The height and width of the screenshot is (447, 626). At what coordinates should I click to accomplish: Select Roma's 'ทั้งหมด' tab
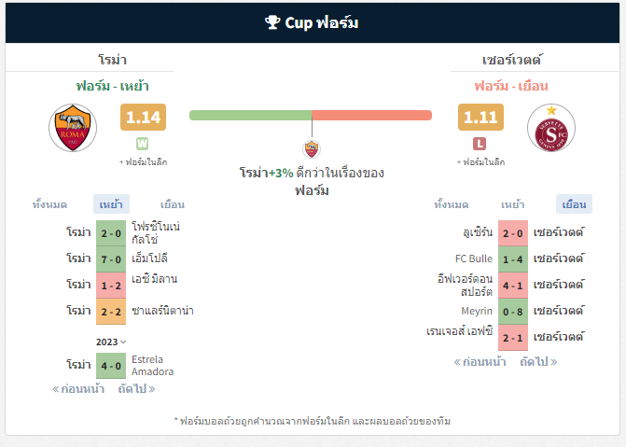tap(49, 204)
